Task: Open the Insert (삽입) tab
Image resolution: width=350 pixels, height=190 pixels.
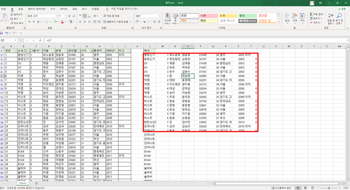Action: (20, 9)
